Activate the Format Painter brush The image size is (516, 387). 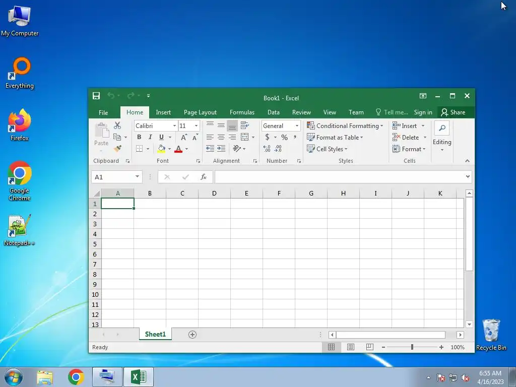[117, 149]
